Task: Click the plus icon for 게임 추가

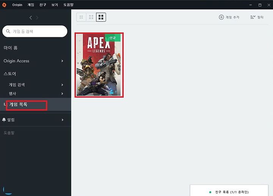Action: pos(221,17)
